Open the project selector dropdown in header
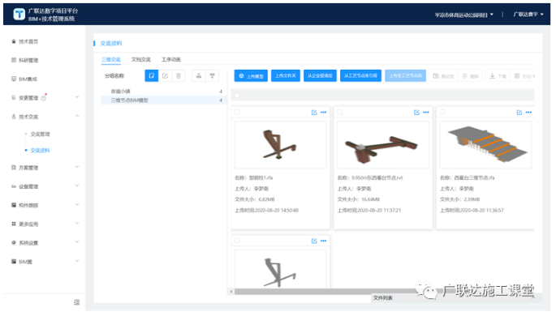The width and height of the screenshot is (556, 316). [x=463, y=15]
